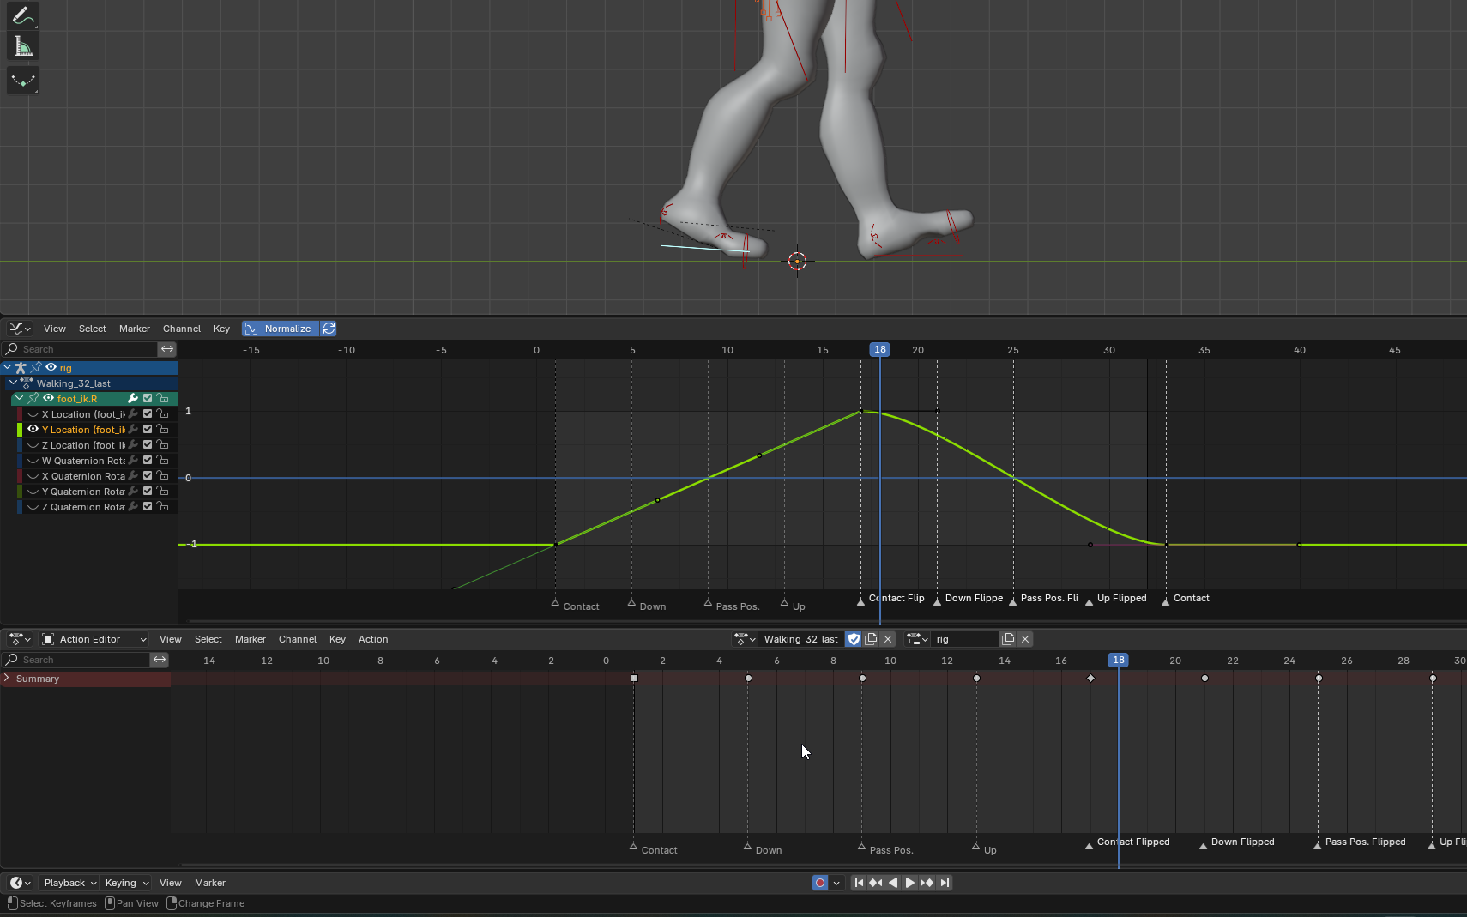Open the Channel menu in Graph Editor
Viewport: 1467px width, 917px height.
coord(181,329)
